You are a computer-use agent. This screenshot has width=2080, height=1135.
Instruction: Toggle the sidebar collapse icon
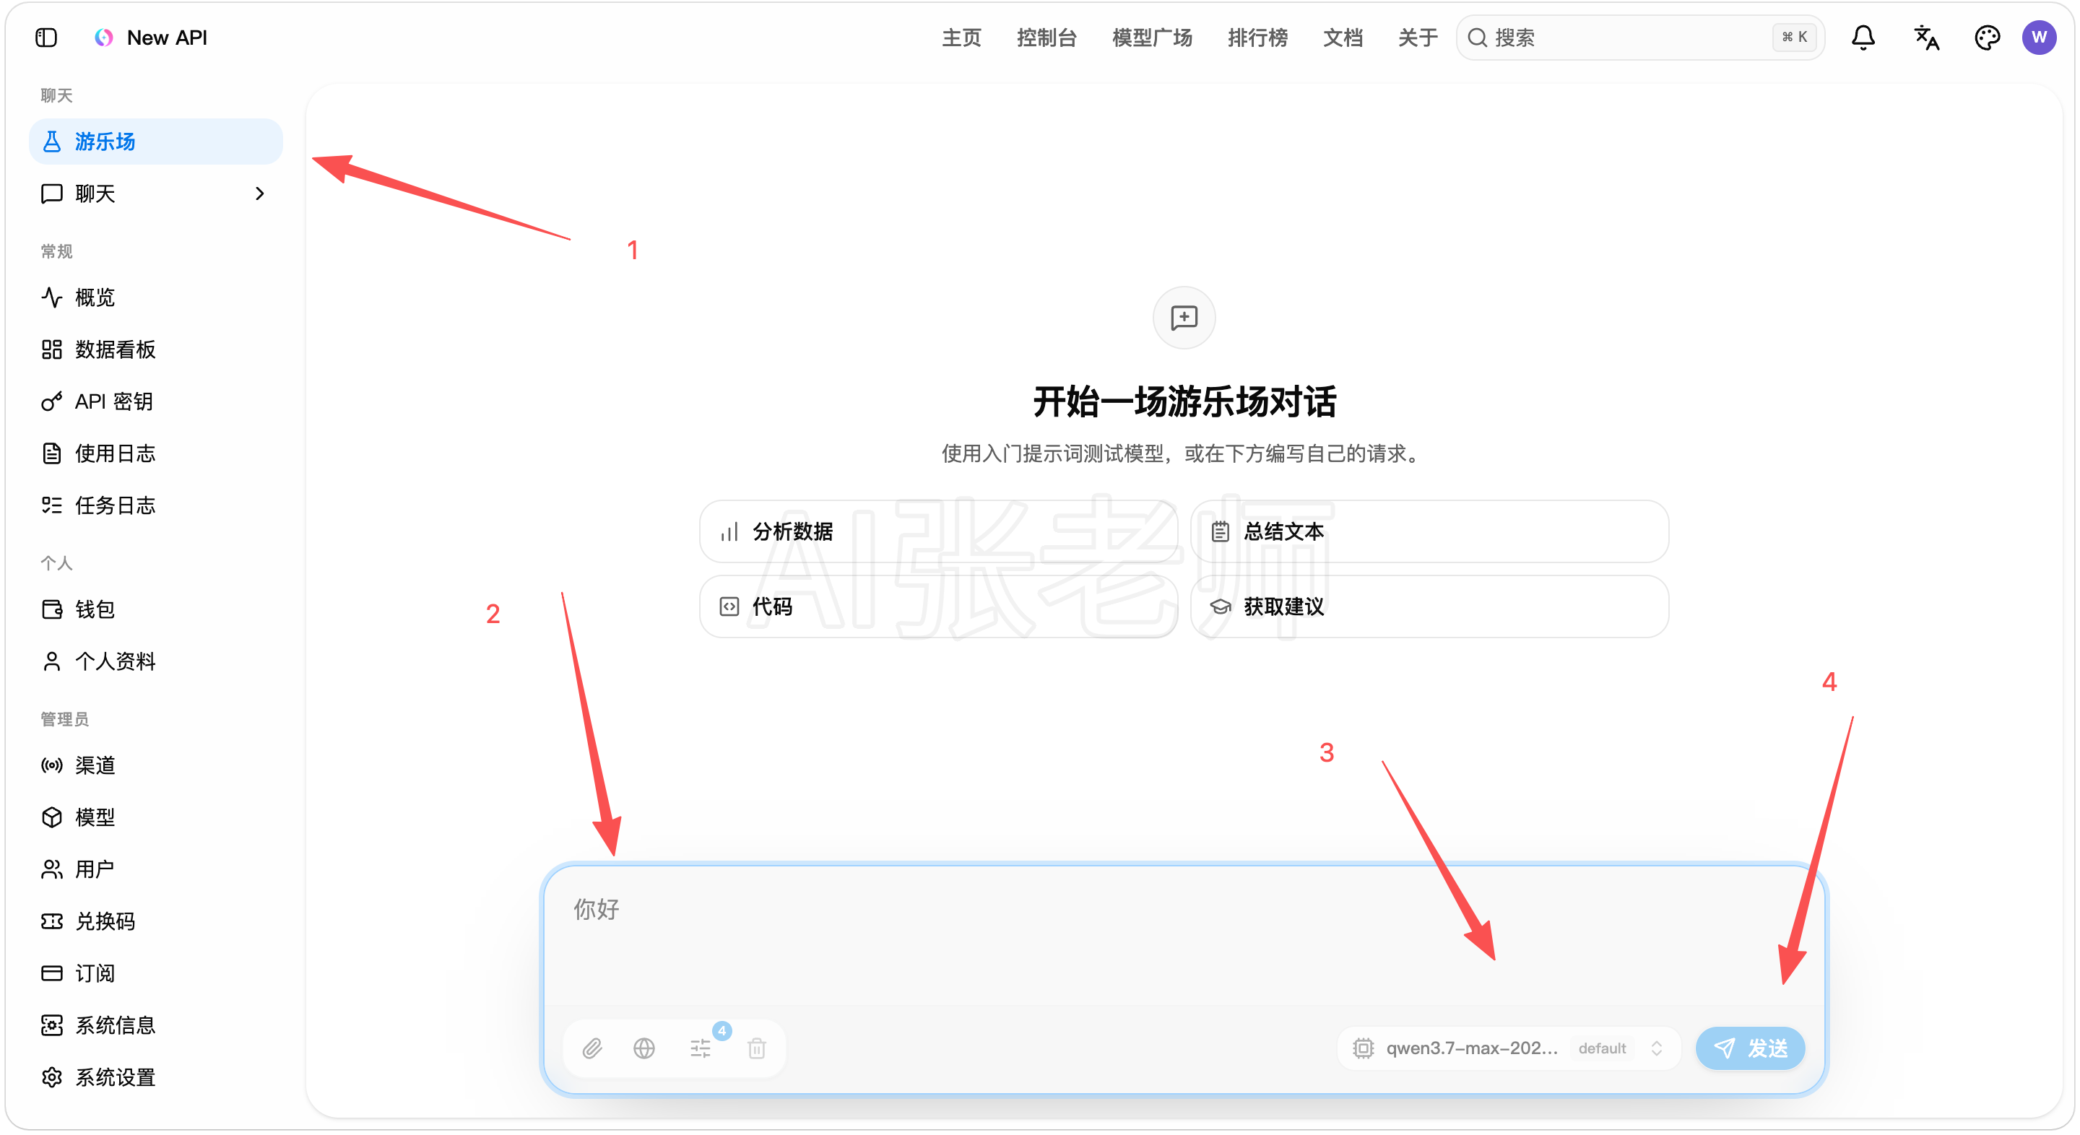point(46,38)
